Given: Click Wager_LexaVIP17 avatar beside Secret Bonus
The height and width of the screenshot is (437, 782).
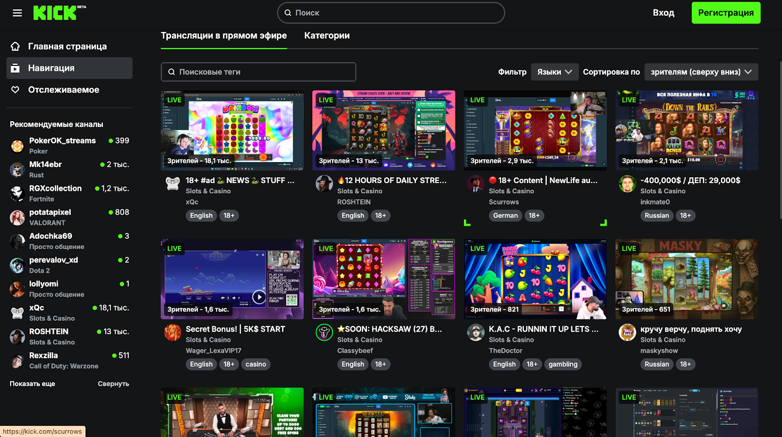Looking at the screenshot, I should click(173, 333).
